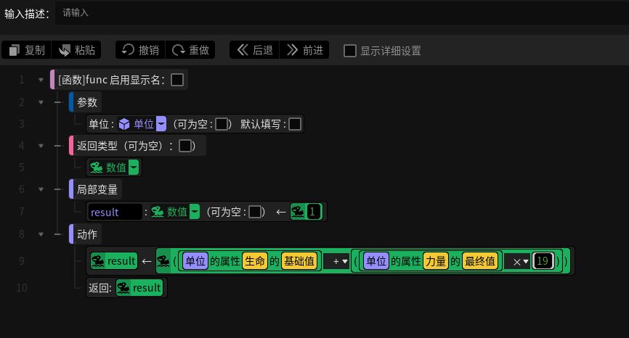This screenshot has height=338, width=629.
Task: Collapse the 局部变量 section on line 6
Action: [x=41, y=189]
